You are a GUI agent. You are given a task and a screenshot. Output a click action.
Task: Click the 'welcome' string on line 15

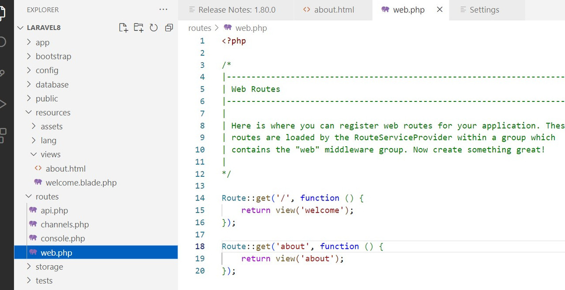pyautogui.click(x=322, y=210)
